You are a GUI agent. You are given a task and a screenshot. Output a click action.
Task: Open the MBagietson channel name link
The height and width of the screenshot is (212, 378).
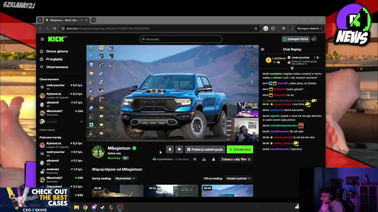pyautogui.click(x=119, y=148)
